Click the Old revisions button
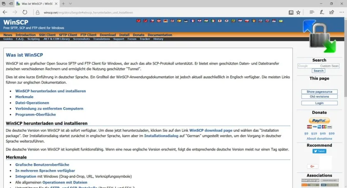347x188 pixels. [x=319, y=96]
